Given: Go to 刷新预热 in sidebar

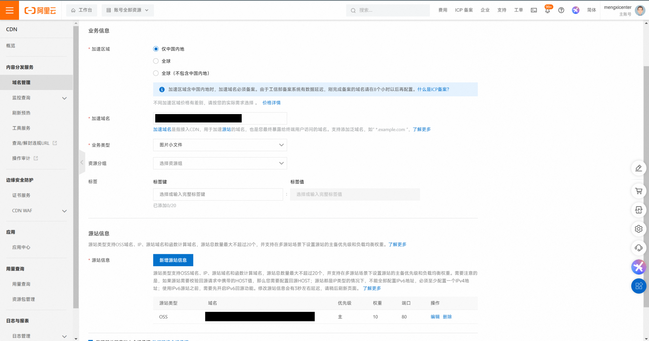Looking at the screenshot, I should tap(21, 113).
